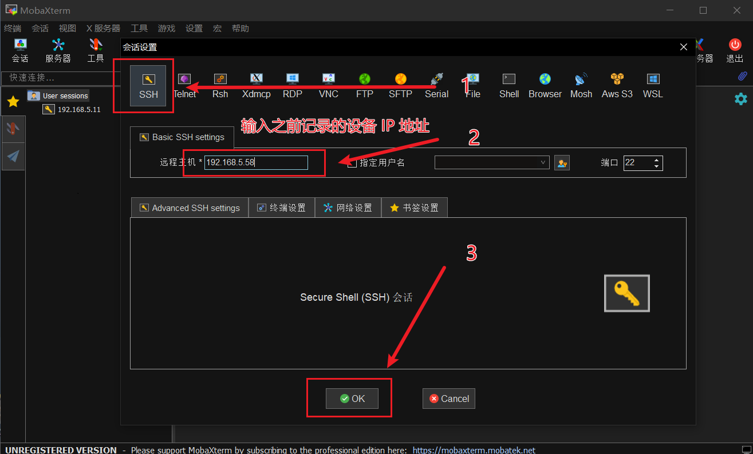Click the 退出 toolbar button

[735, 50]
